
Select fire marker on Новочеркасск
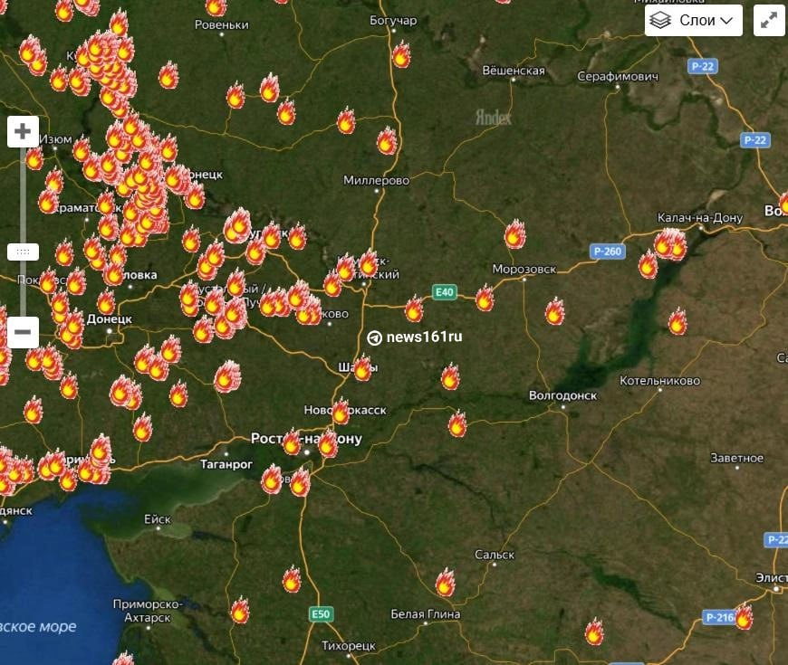coord(340,413)
